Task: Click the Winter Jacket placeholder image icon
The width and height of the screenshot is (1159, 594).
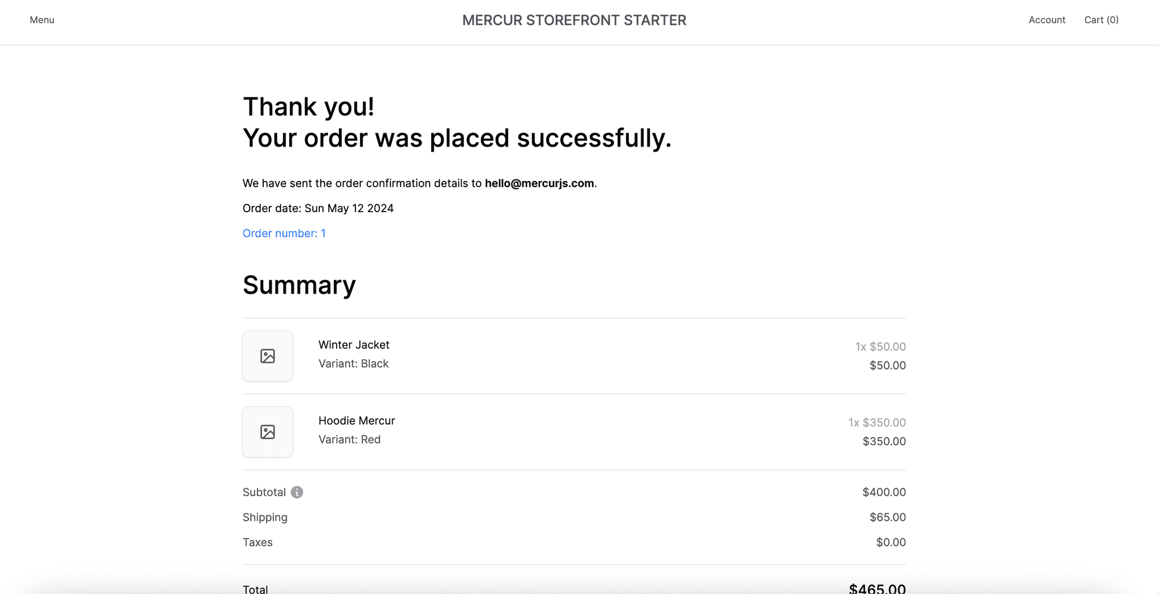Action: tap(268, 356)
